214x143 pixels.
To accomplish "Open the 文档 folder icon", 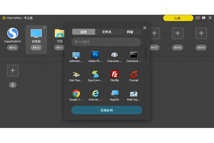I will tap(59, 33).
